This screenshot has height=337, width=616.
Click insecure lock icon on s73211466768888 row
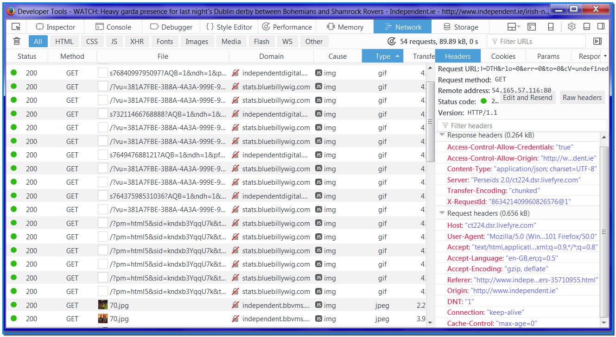coord(235,114)
